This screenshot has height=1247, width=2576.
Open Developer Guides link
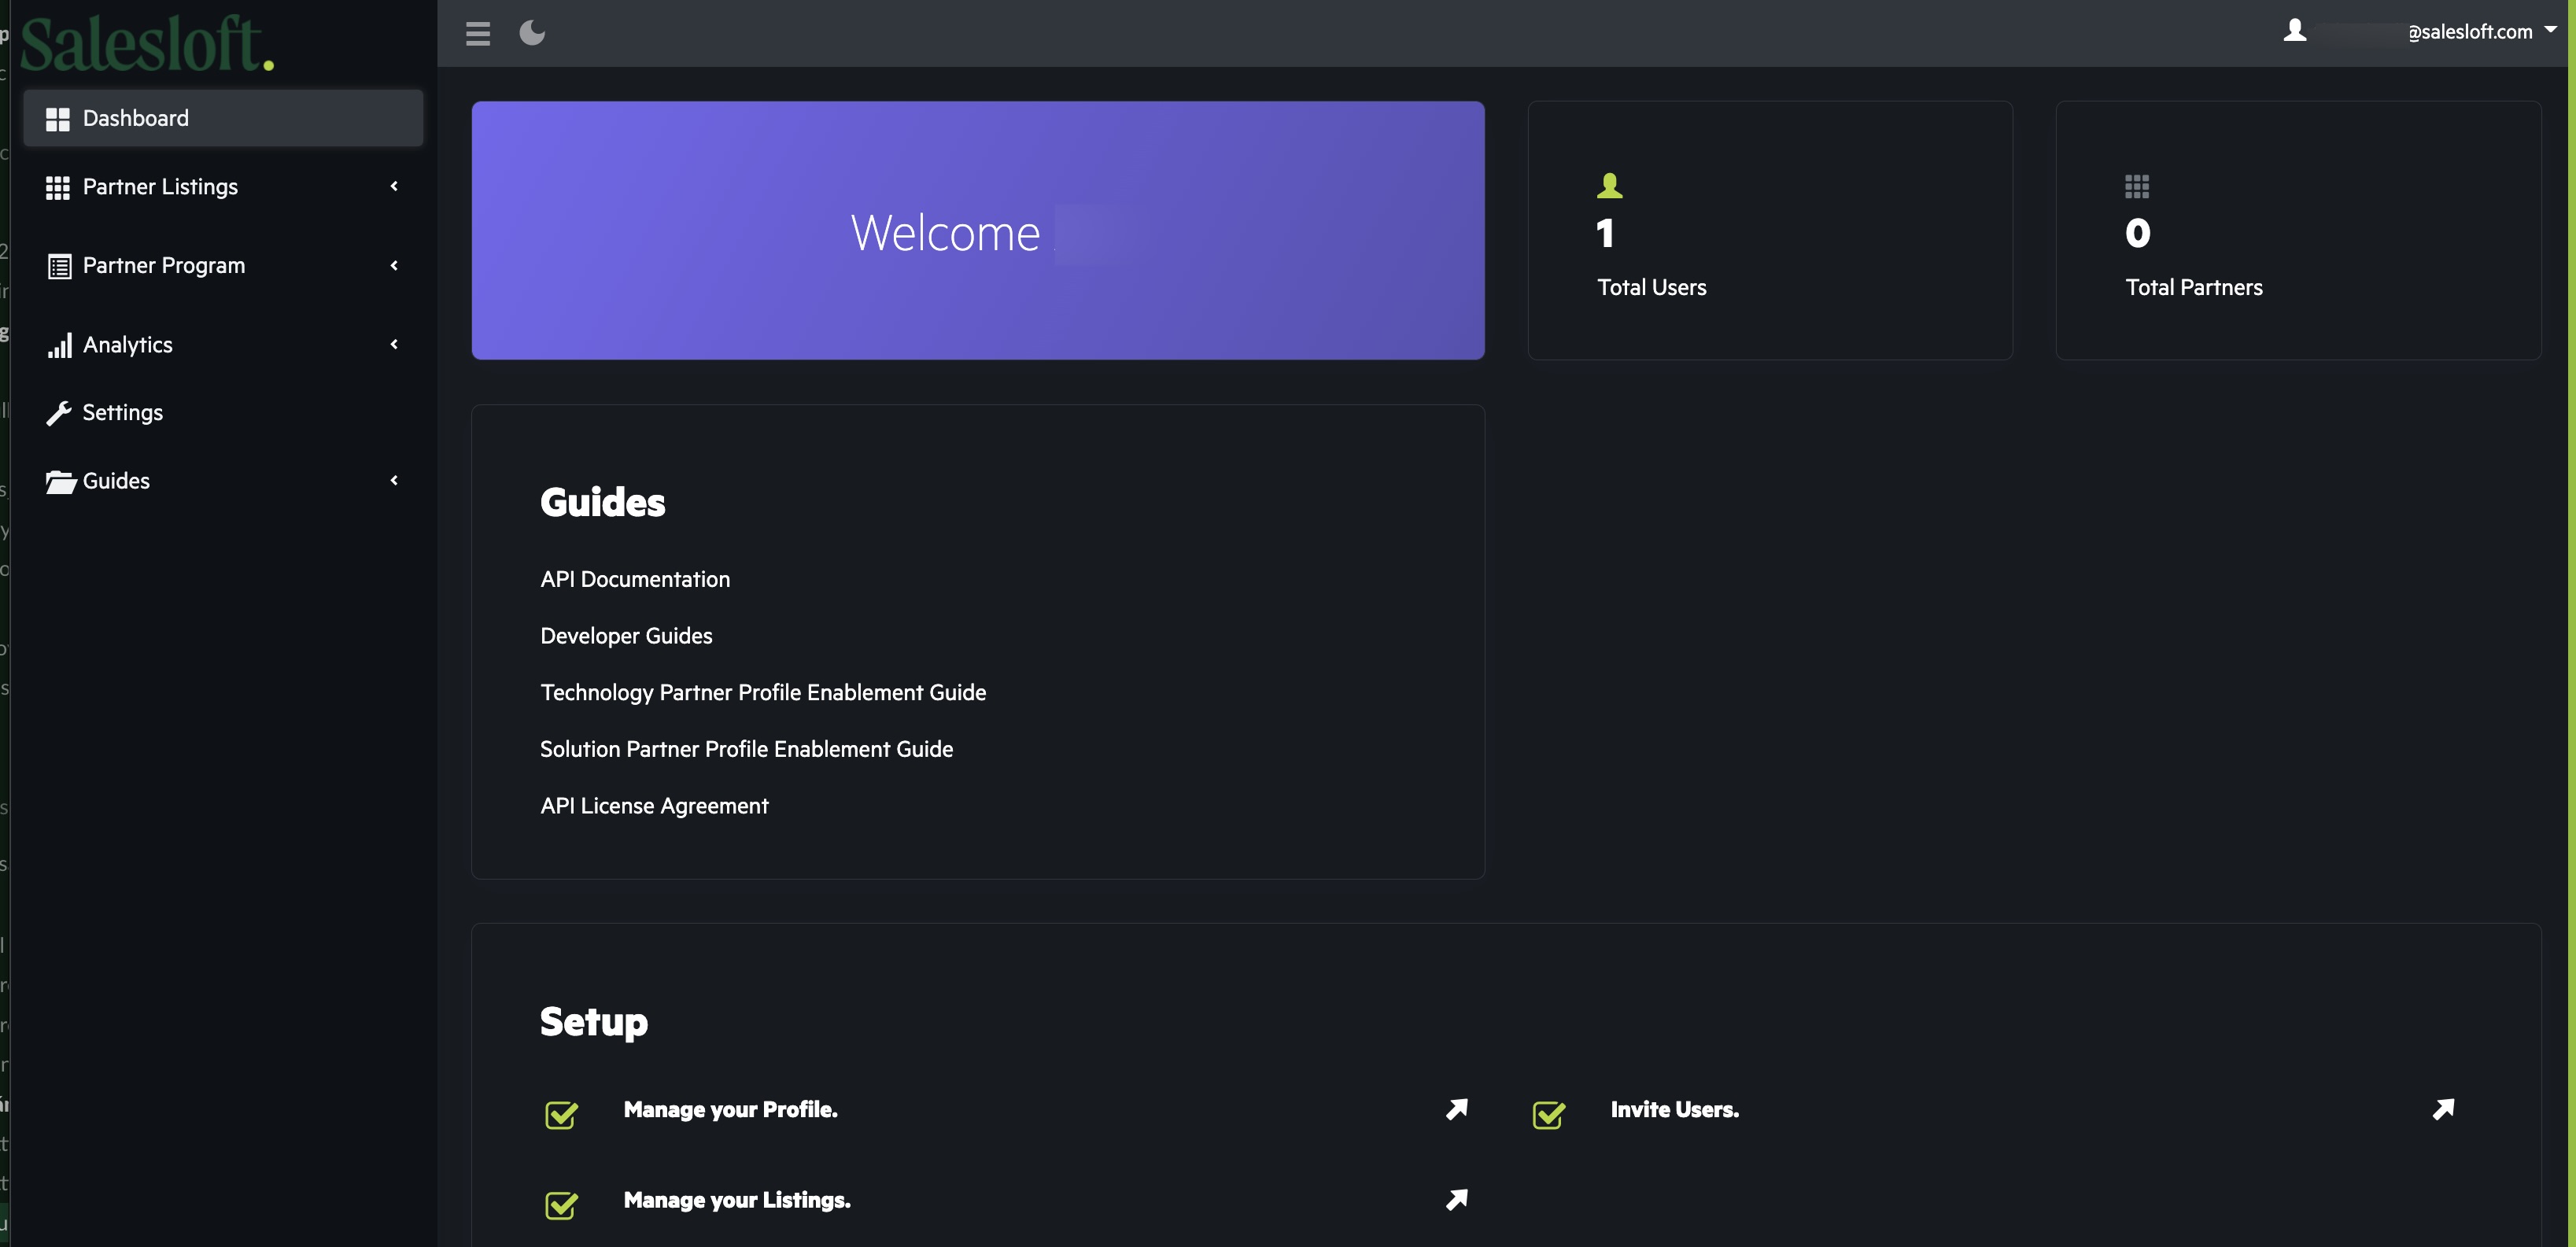pos(626,636)
